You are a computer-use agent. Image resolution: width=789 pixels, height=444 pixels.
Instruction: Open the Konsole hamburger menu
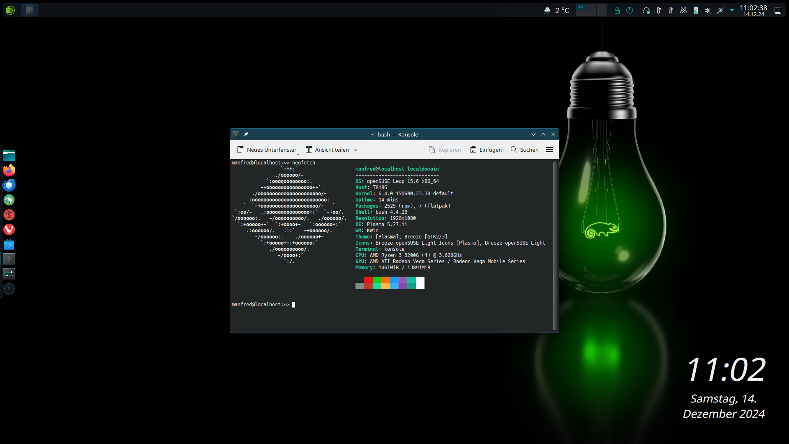click(x=549, y=150)
